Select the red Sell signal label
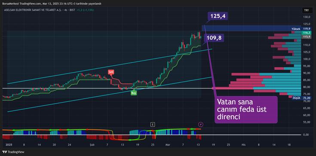Image resolution: width=316 pixels, height=156 pixels. click(111, 72)
